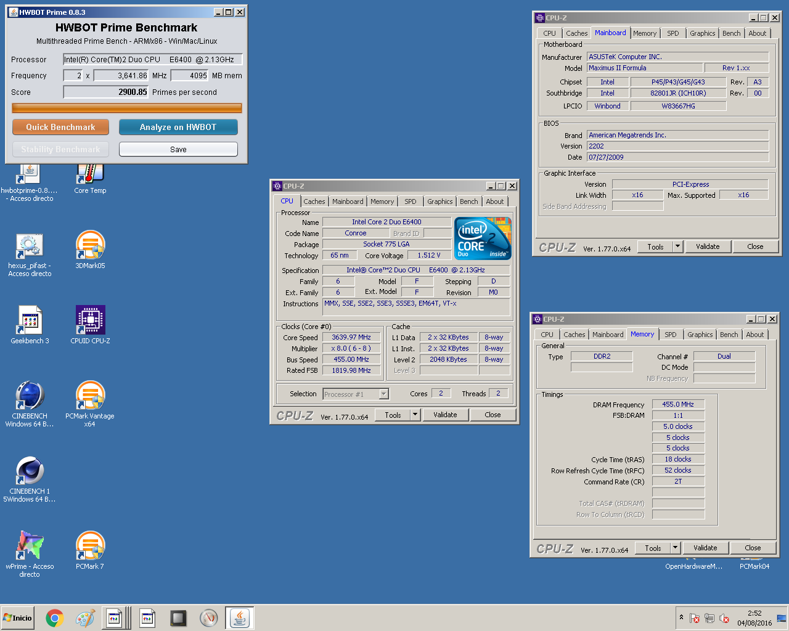789x631 pixels.
Task: Click BIOS version value 2202
Action: 677,146
